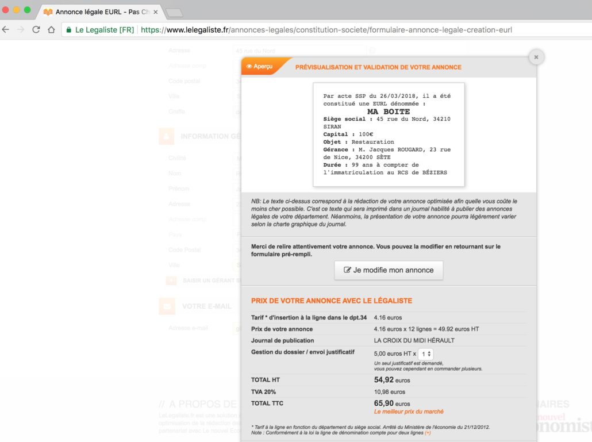Screen dimensions: 592x442
Task: Click the green secure padlock icon
Action: coord(69,30)
